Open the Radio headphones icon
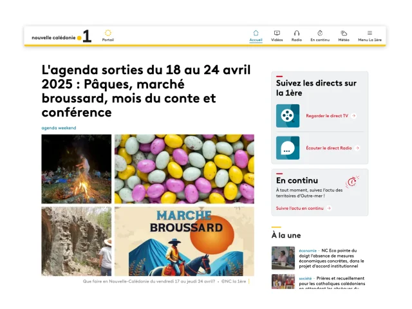This screenshot has width=412, height=309. [x=297, y=33]
